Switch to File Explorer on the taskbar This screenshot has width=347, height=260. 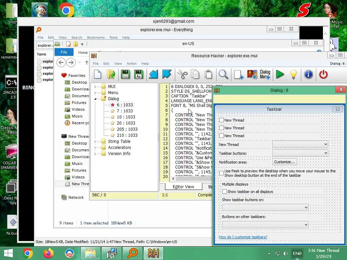(x=90, y=253)
